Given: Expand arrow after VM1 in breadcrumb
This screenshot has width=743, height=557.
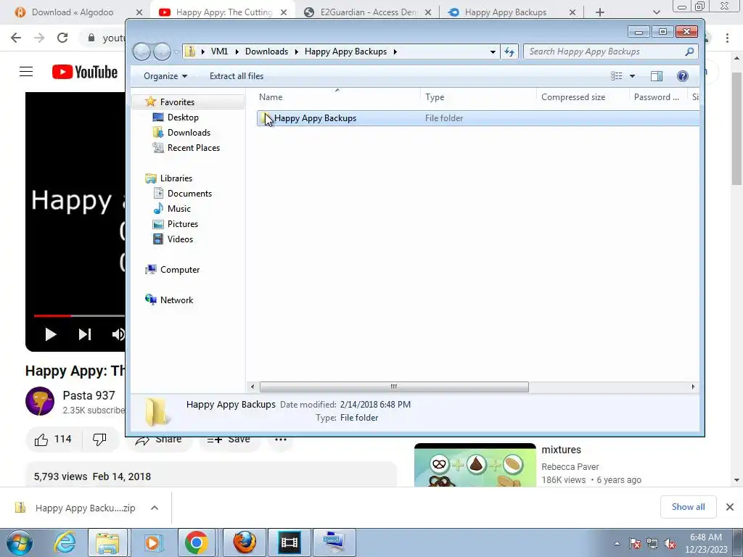Looking at the screenshot, I should pos(237,51).
